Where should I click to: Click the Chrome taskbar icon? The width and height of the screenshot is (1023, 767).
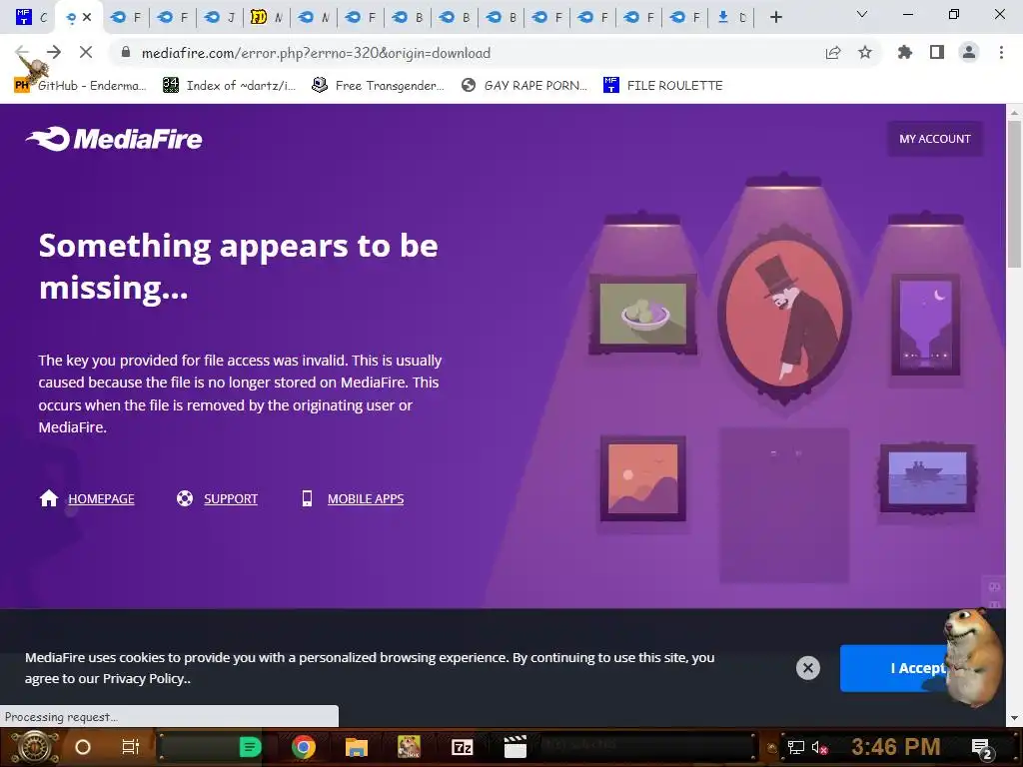304,747
